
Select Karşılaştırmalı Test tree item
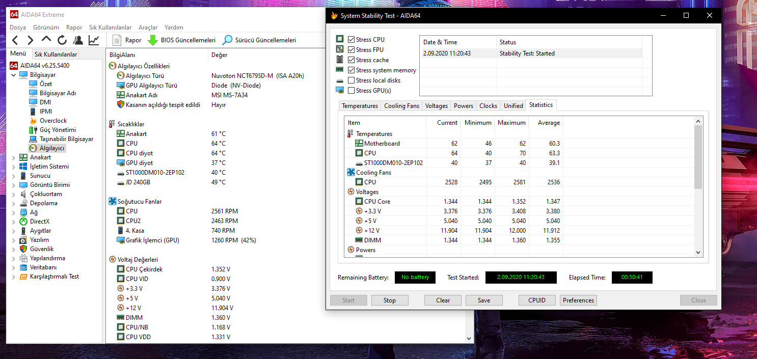click(x=49, y=277)
